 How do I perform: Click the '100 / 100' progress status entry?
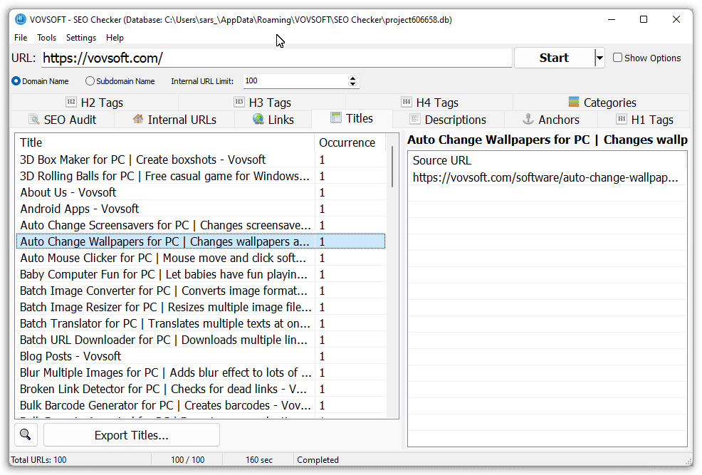pyautogui.click(x=187, y=460)
